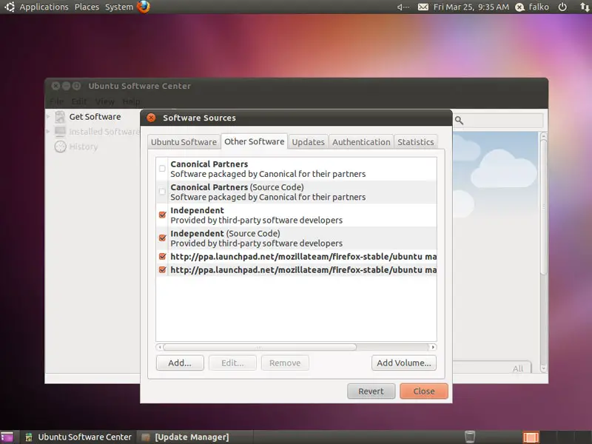Click the network arrows indicator

585,7
